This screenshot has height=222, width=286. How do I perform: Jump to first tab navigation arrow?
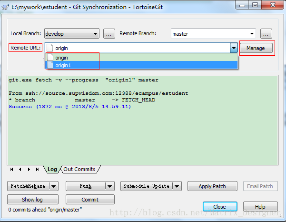click(11, 170)
